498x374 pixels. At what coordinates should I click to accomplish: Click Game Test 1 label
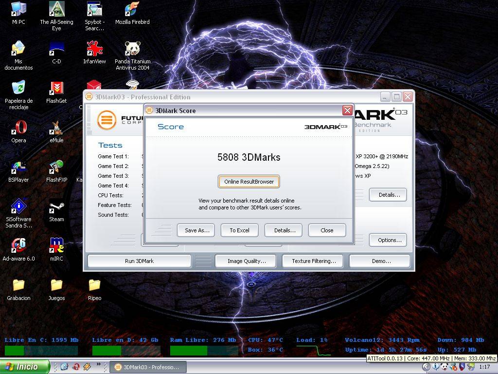click(113, 156)
